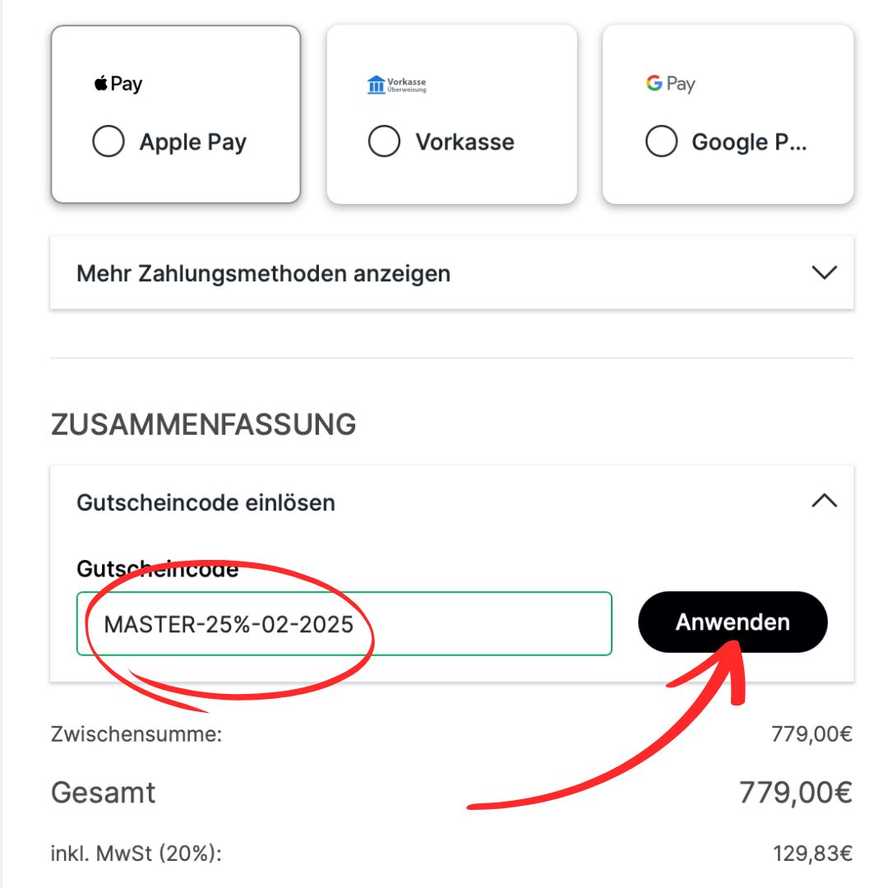
Task: Click the ZUSAMMENFASSUNG heading
Action: point(204,425)
